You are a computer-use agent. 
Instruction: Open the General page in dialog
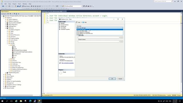(62, 23)
